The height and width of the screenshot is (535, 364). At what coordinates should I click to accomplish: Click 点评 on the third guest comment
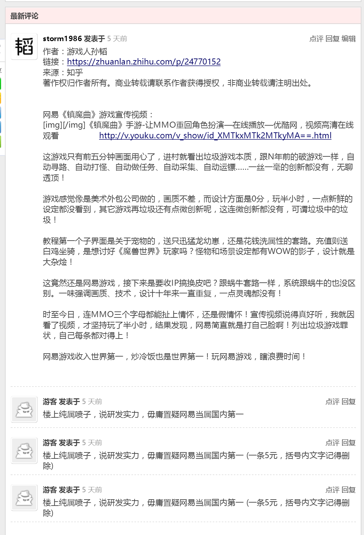coord(333,490)
